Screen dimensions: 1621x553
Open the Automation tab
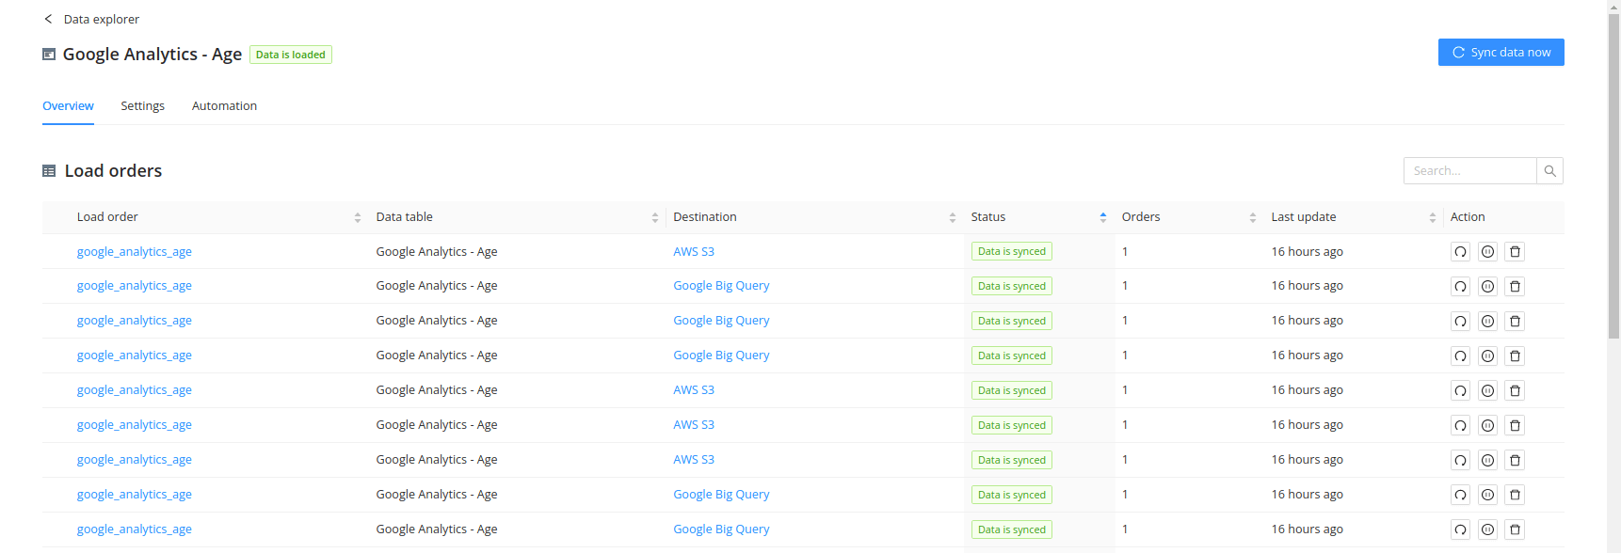tap(224, 106)
